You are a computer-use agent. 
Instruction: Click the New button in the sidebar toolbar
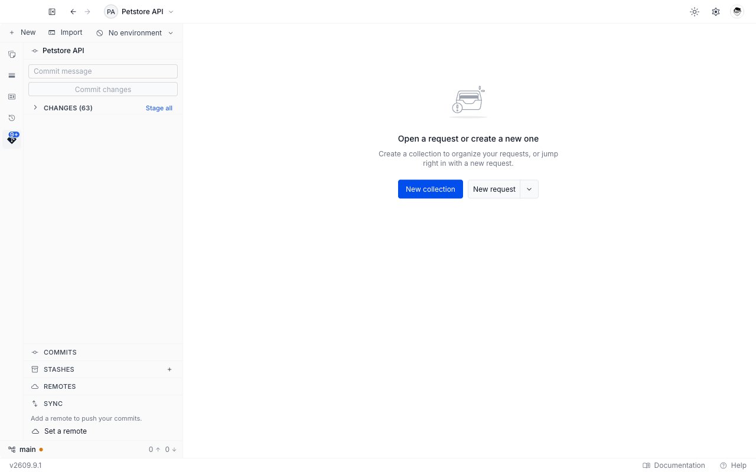pos(22,33)
